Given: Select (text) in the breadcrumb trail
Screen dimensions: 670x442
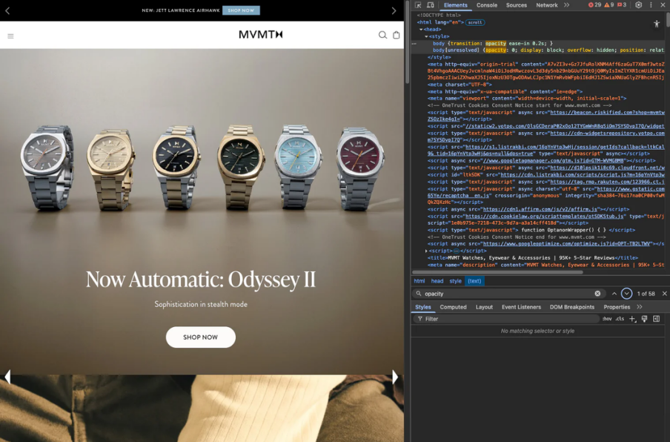Looking at the screenshot, I should (474, 281).
